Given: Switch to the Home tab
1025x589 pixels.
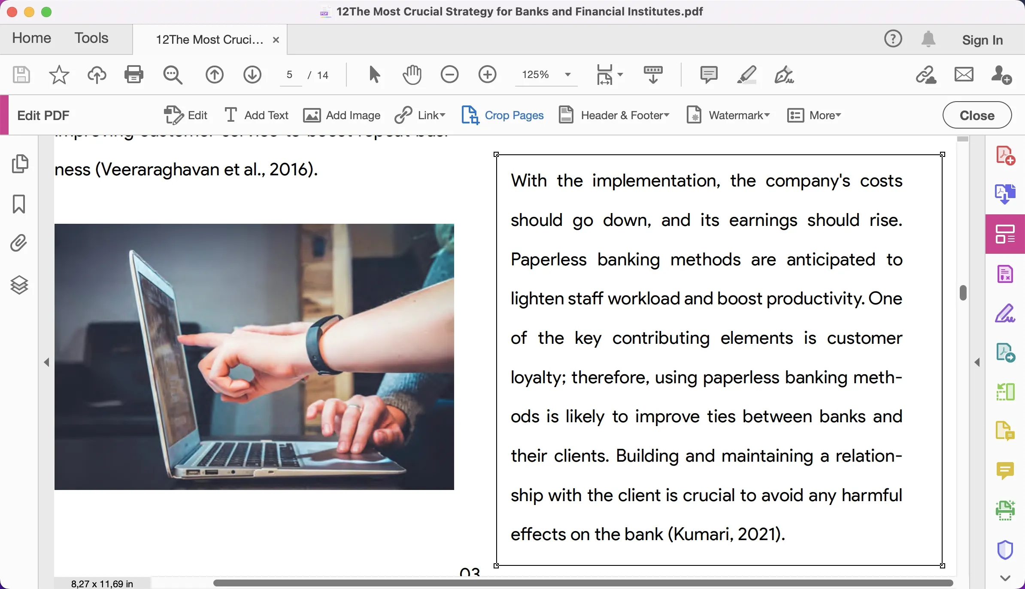Looking at the screenshot, I should click(x=31, y=38).
